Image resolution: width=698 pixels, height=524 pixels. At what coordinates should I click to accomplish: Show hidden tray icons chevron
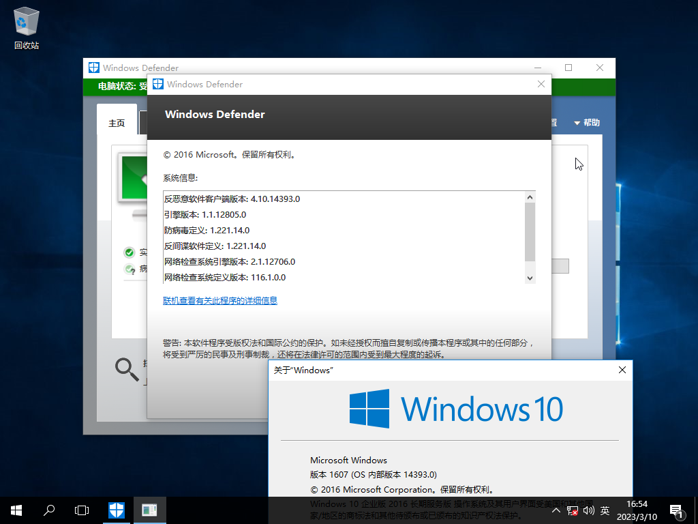pos(556,510)
